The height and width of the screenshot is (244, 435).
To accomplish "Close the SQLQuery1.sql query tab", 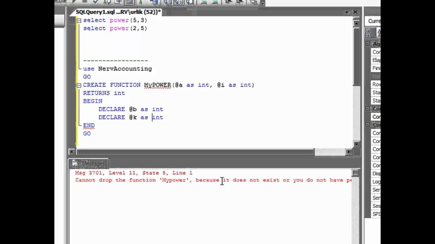I will 355,12.
